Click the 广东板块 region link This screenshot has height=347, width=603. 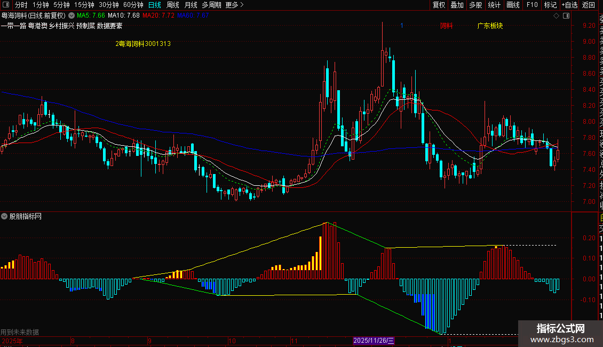click(490, 26)
